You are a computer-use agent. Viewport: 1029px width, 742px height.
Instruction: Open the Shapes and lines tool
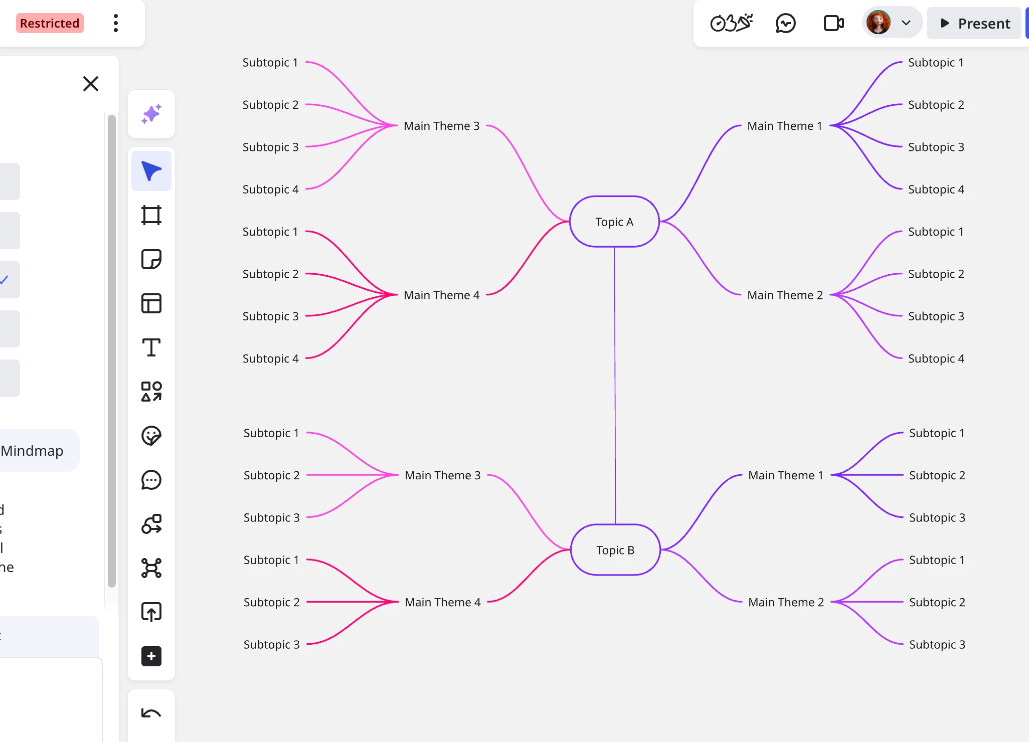coord(151,392)
